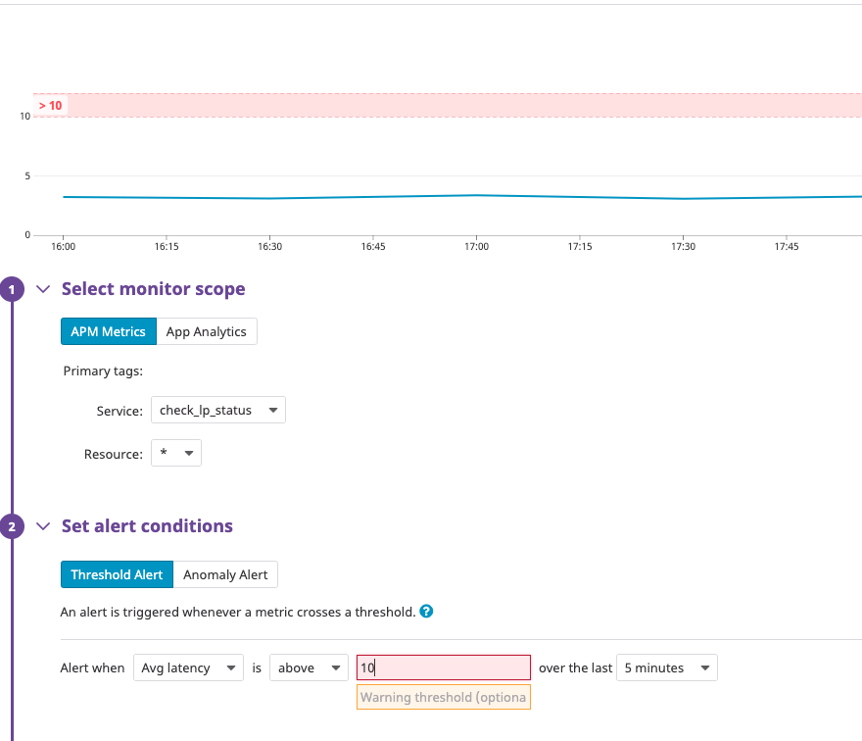The width and height of the screenshot is (862, 741).
Task: Click the step 2 numbered circle
Action: (x=11, y=526)
